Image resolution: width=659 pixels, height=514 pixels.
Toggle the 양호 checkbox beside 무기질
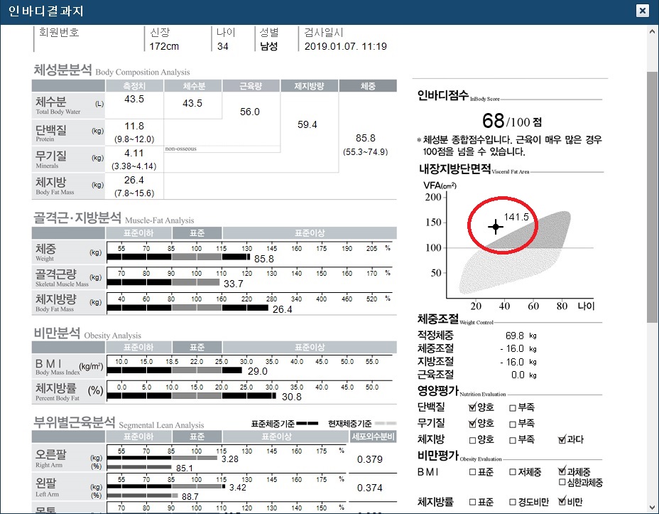pyautogui.click(x=472, y=424)
